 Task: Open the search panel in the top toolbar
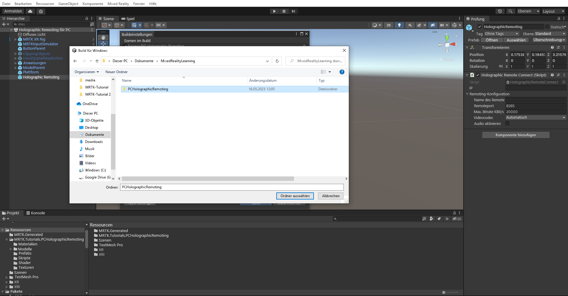coord(511,11)
